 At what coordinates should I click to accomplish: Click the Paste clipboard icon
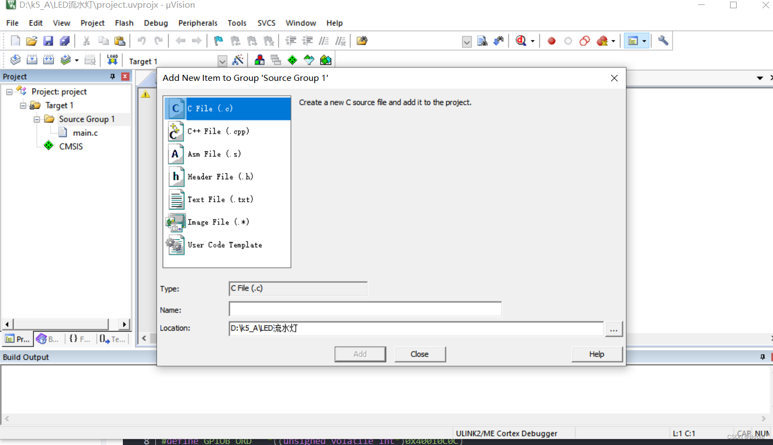click(x=120, y=41)
